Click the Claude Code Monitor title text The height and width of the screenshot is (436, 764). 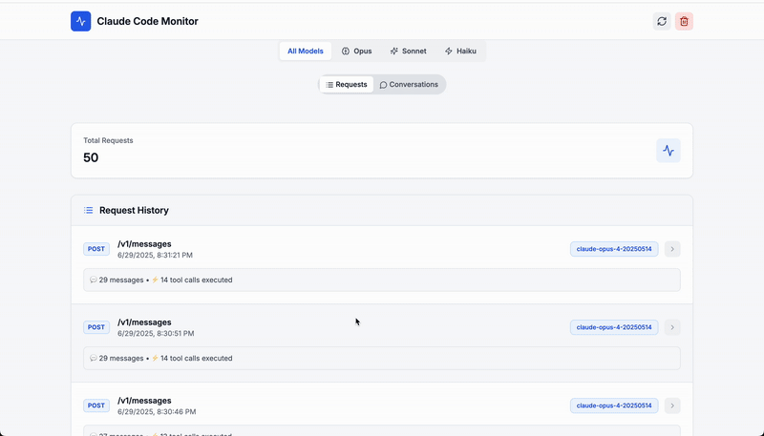click(148, 21)
